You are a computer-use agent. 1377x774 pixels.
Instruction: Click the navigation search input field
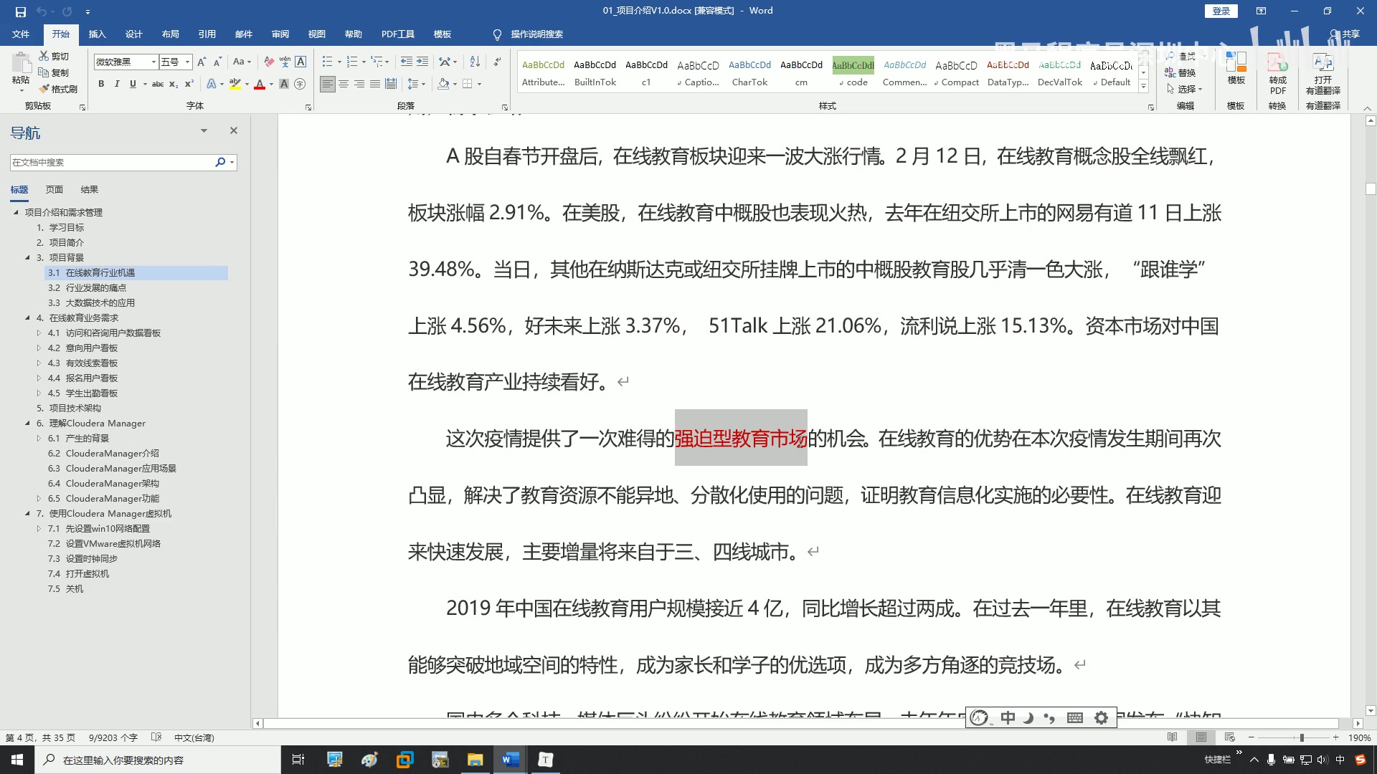pos(113,162)
